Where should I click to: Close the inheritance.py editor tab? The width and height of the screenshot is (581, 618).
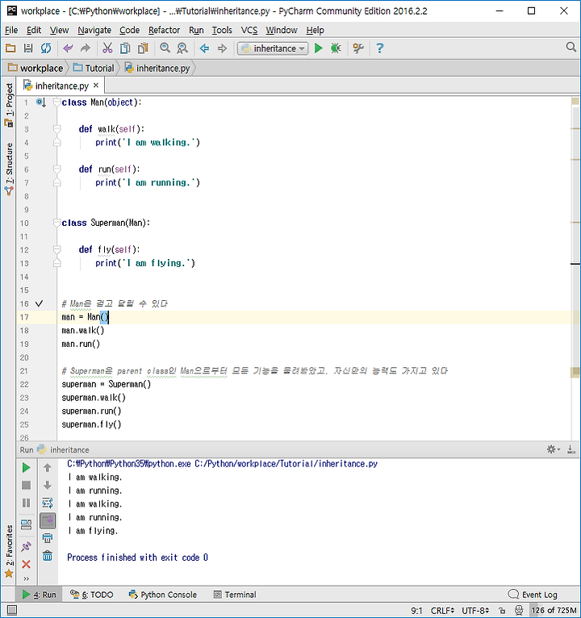click(x=96, y=86)
